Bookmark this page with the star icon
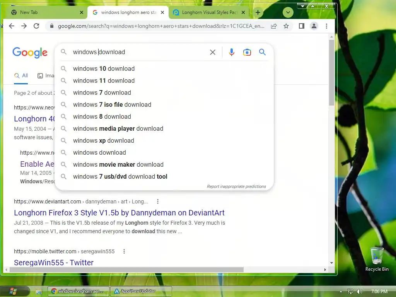396x297 pixels. [286, 26]
